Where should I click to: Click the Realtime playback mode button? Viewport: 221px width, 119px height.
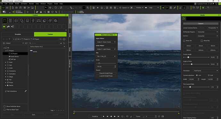[x=95, y=116]
